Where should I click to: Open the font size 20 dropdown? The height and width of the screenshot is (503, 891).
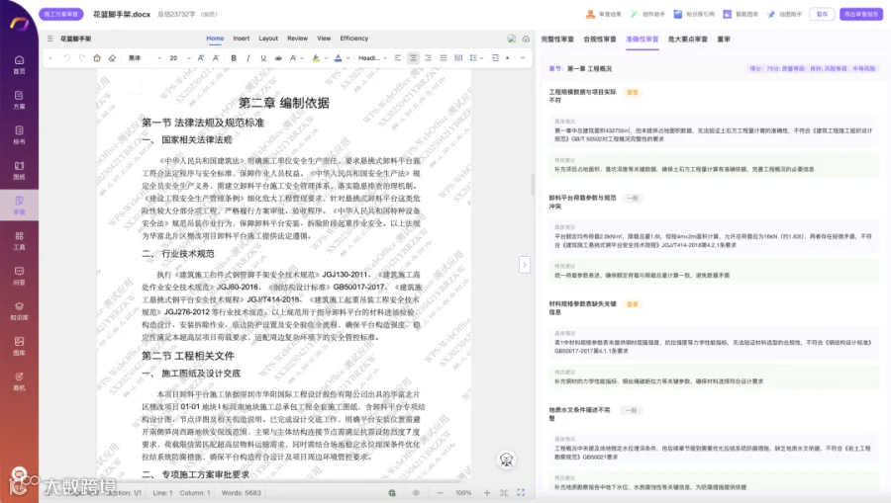[x=179, y=58]
